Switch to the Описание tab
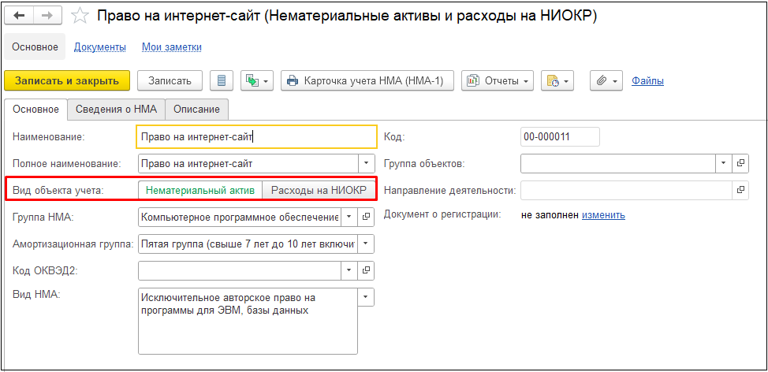Screen dimensions: 768x372 point(197,110)
